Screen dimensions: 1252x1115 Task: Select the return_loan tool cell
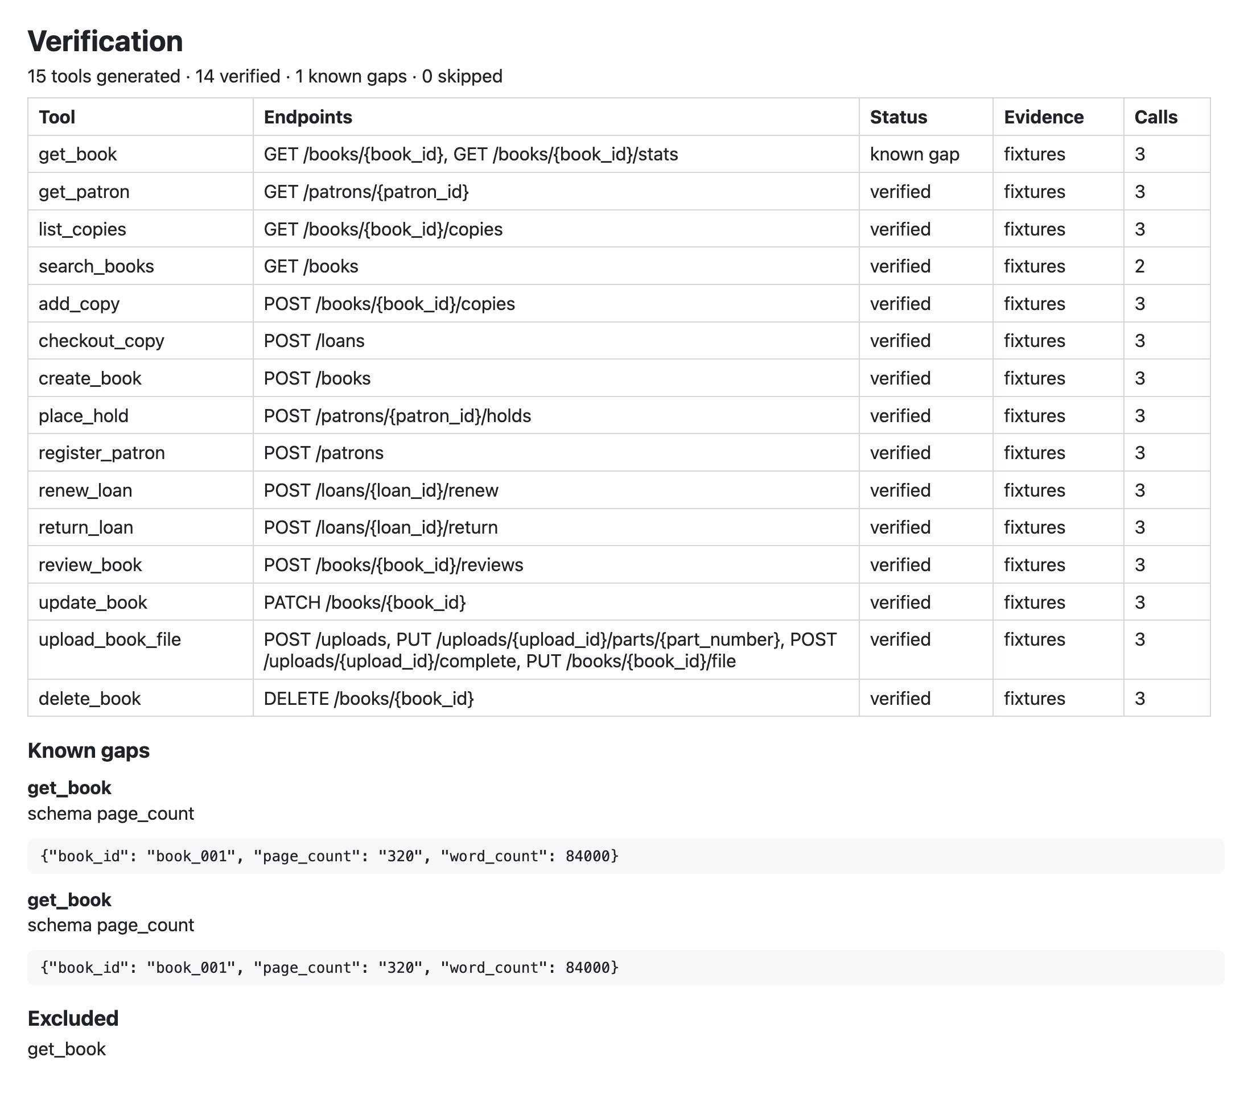point(141,527)
